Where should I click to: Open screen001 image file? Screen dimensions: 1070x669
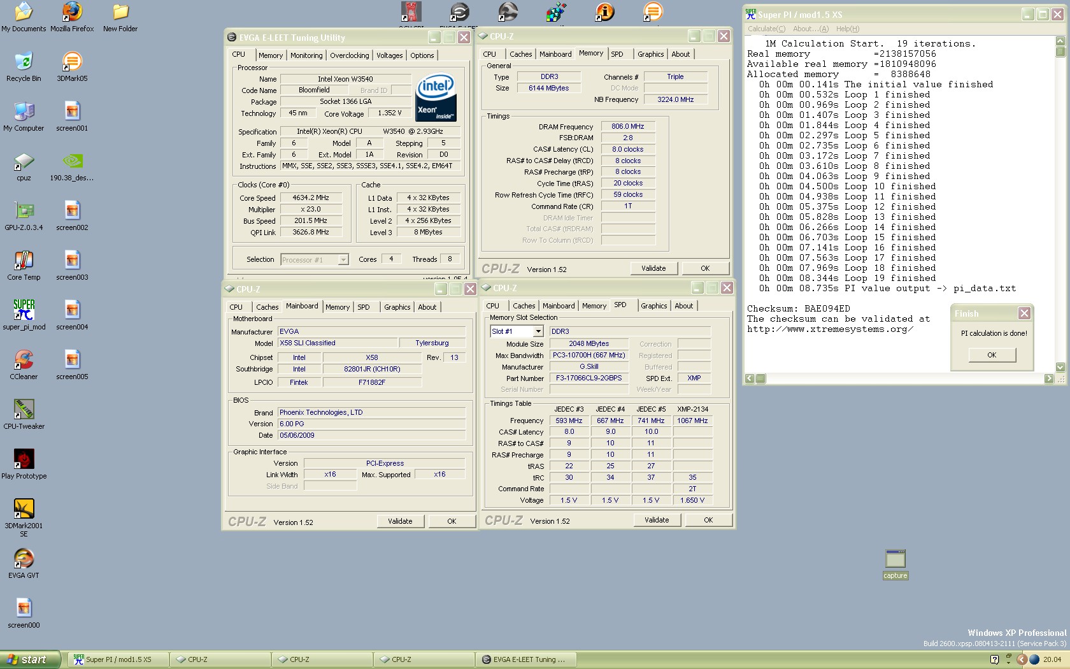pyautogui.click(x=72, y=117)
